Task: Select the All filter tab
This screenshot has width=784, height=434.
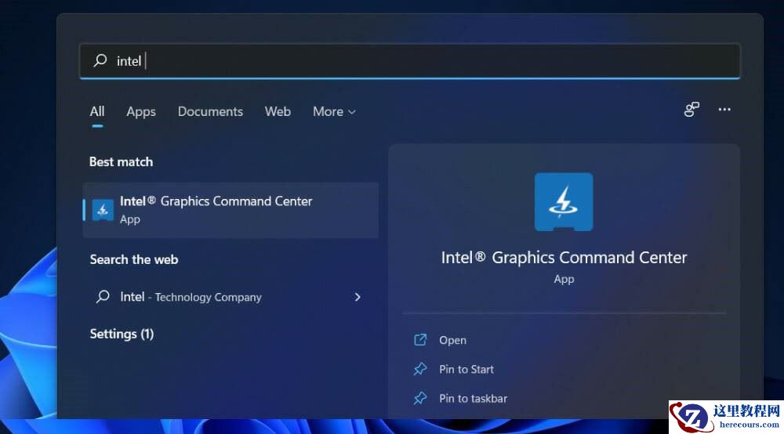Action: [x=97, y=111]
